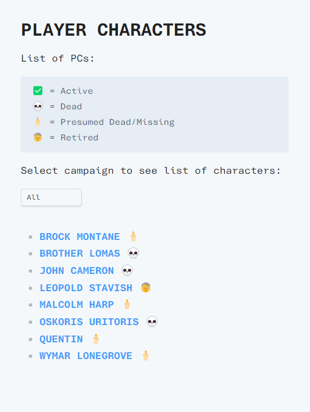Open the campaign dropdown showing All
310x412 pixels.
51,197
